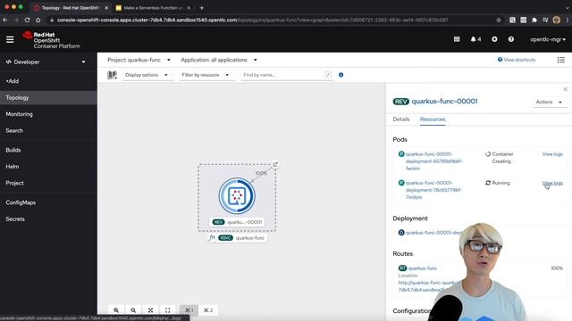Select graph layout 2
The height and width of the screenshot is (321, 572).
coord(208,310)
